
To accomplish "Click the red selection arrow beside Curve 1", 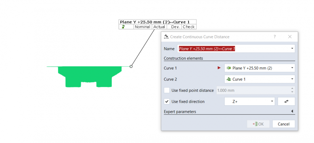I will point(219,68).
